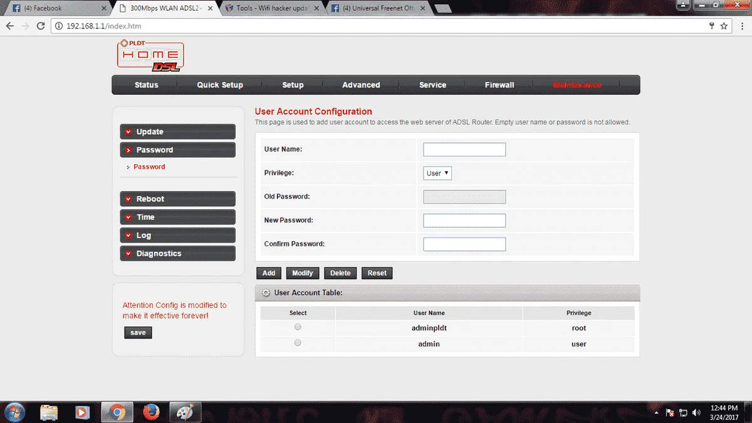
Task: Expand the Reboot sidebar section
Action: click(x=177, y=199)
